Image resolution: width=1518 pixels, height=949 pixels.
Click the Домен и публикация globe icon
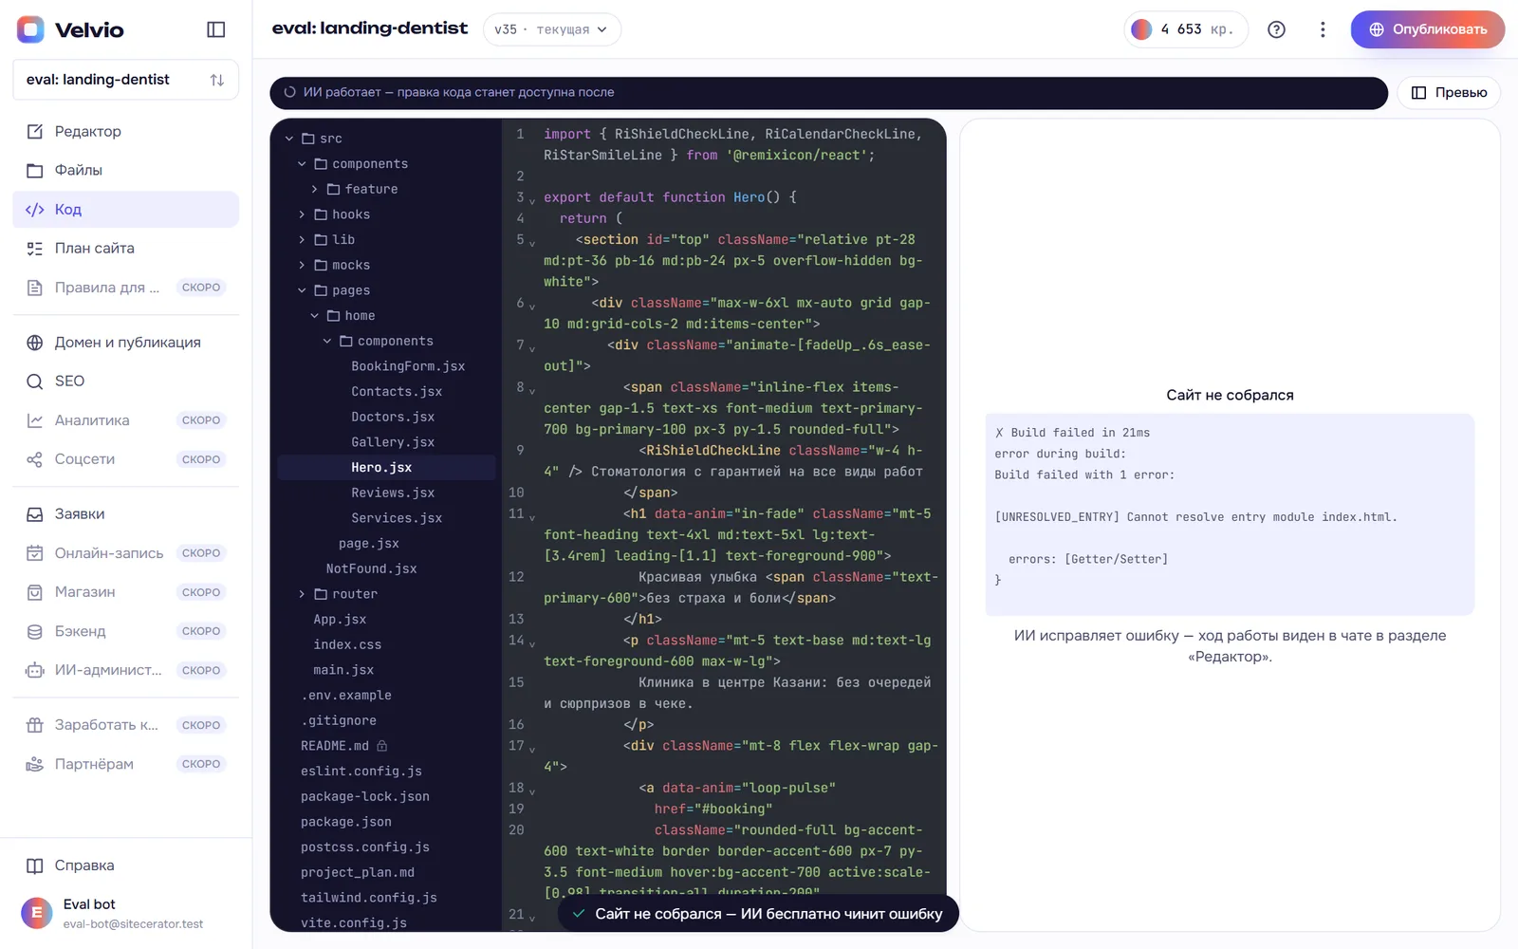point(35,343)
